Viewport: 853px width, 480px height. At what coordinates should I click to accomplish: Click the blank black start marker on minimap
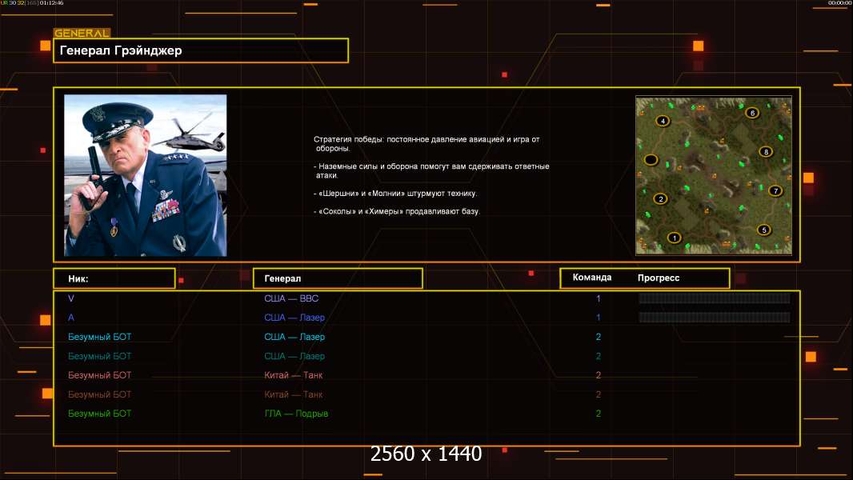(651, 160)
